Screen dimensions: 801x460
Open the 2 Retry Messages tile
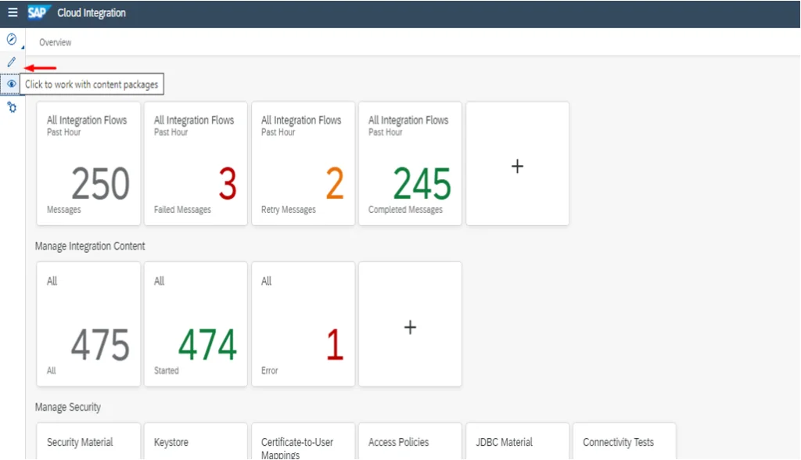tap(303, 164)
